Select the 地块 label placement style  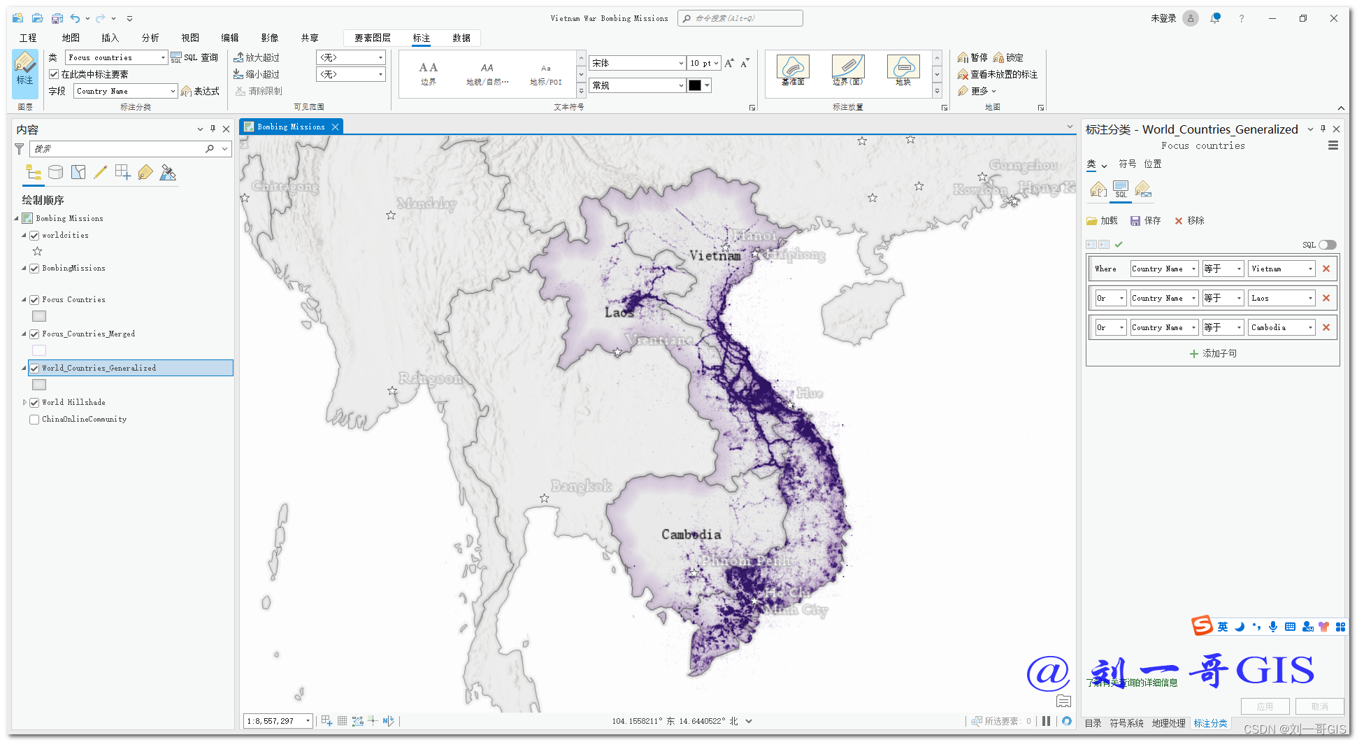(903, 70)
